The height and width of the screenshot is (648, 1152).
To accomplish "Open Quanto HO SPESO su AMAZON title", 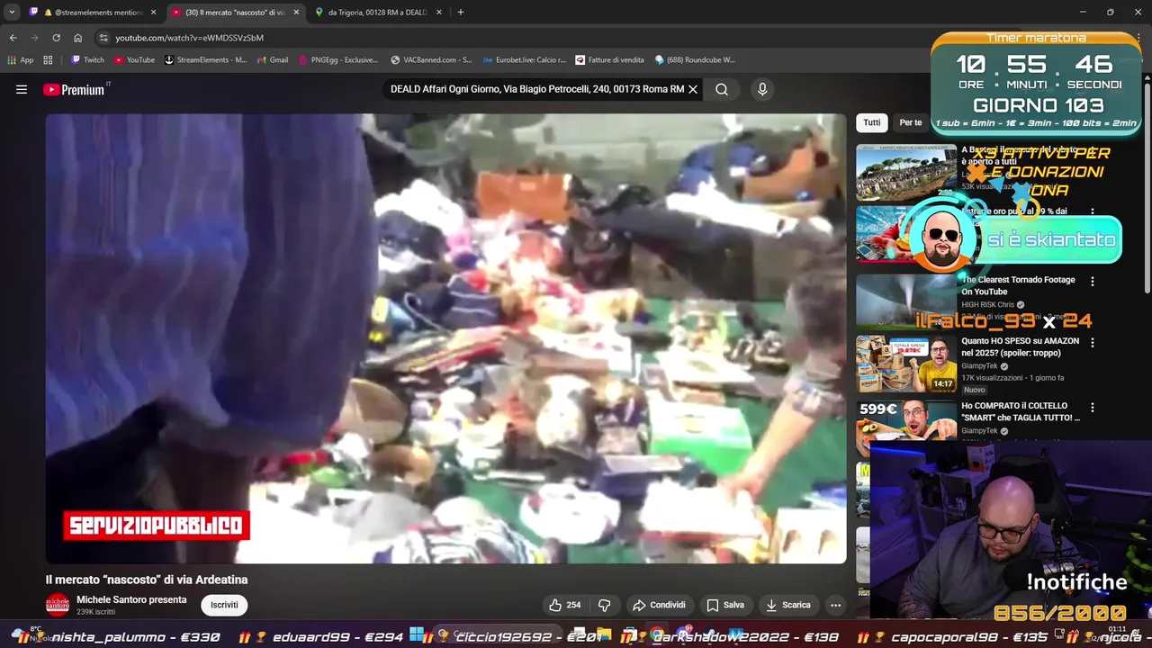I will pyautogui.click(x=1020, y=347).
